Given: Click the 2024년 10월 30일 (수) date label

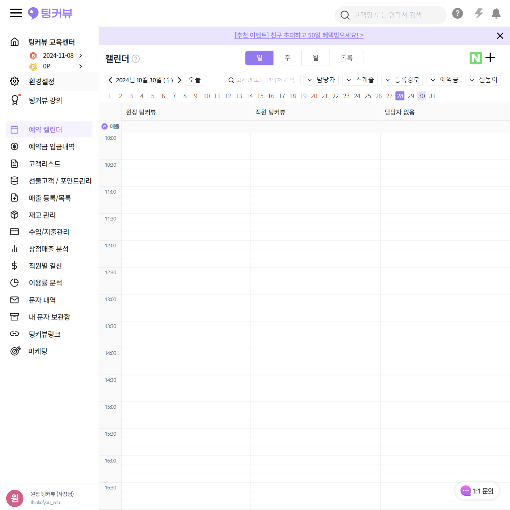Looking at the screenshot, I should [144, 80].
